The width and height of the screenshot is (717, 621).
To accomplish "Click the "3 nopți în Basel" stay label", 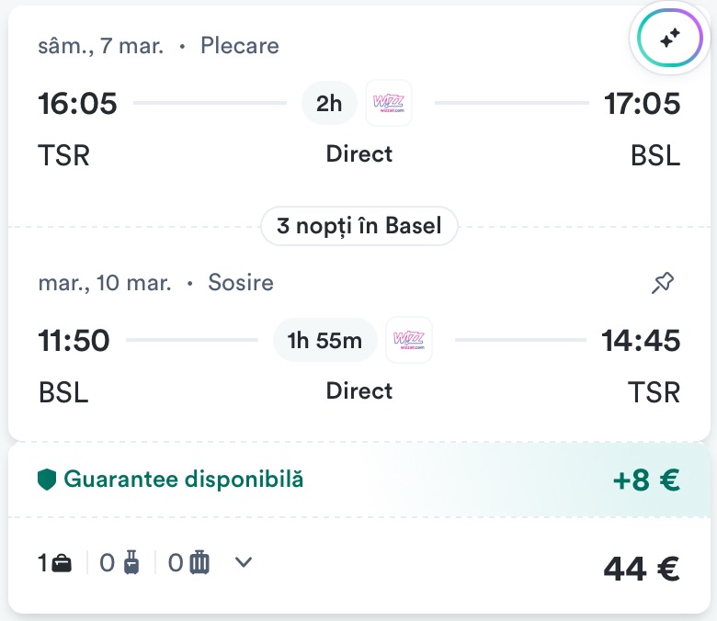I will [x=358, y=226].
